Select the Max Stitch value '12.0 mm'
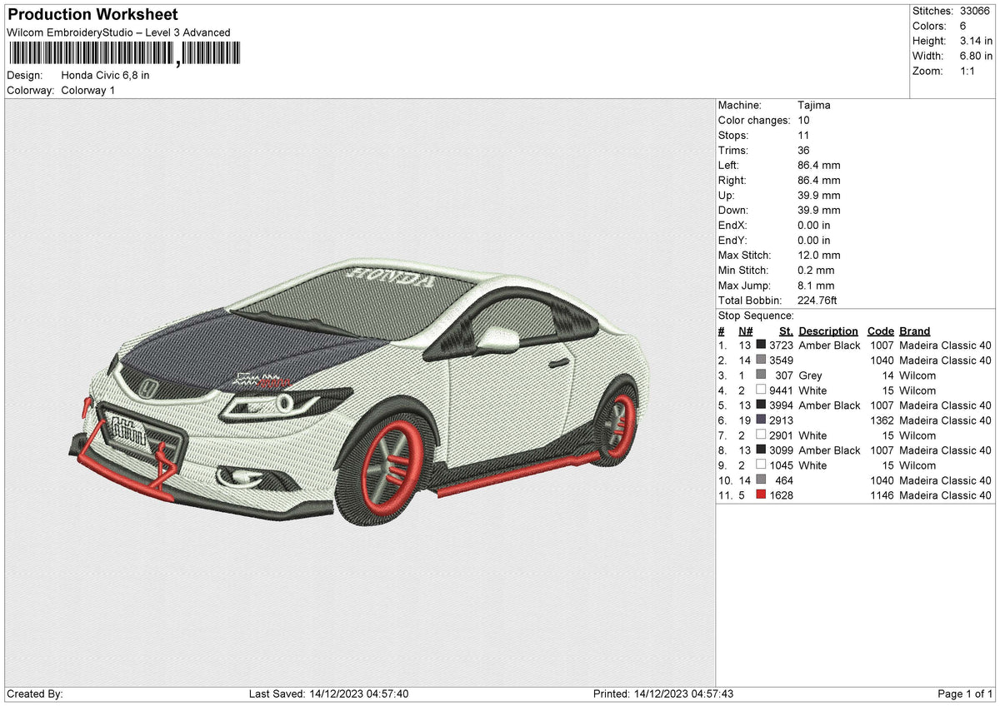This screenshot has width=1000, height=706. (x=819, y=256)
